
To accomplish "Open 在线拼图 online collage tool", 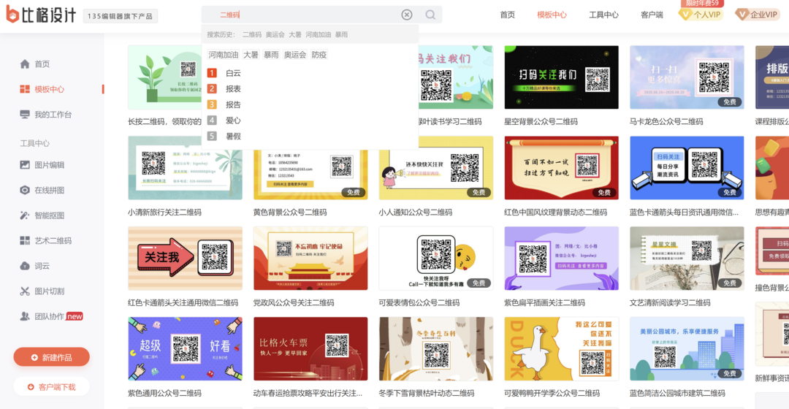I will (x=49, y=190).
